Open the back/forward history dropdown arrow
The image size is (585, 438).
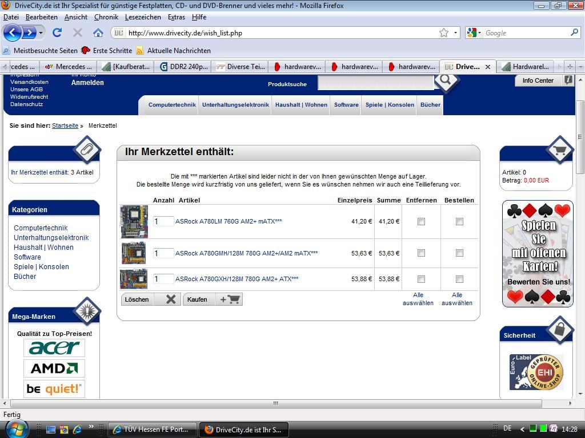pyautogui.click(x=41, y=33)
